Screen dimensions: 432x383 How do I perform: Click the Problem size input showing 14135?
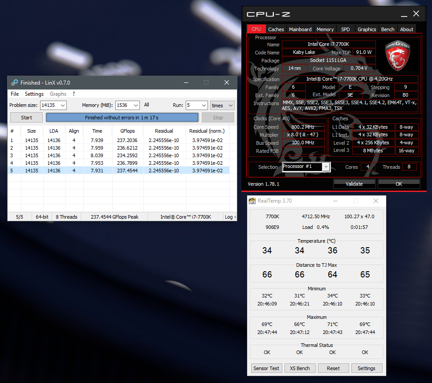(50, 105)
